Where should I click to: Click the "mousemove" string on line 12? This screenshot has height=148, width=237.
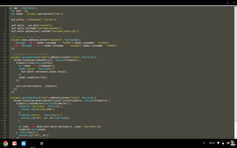coord(56,40)
